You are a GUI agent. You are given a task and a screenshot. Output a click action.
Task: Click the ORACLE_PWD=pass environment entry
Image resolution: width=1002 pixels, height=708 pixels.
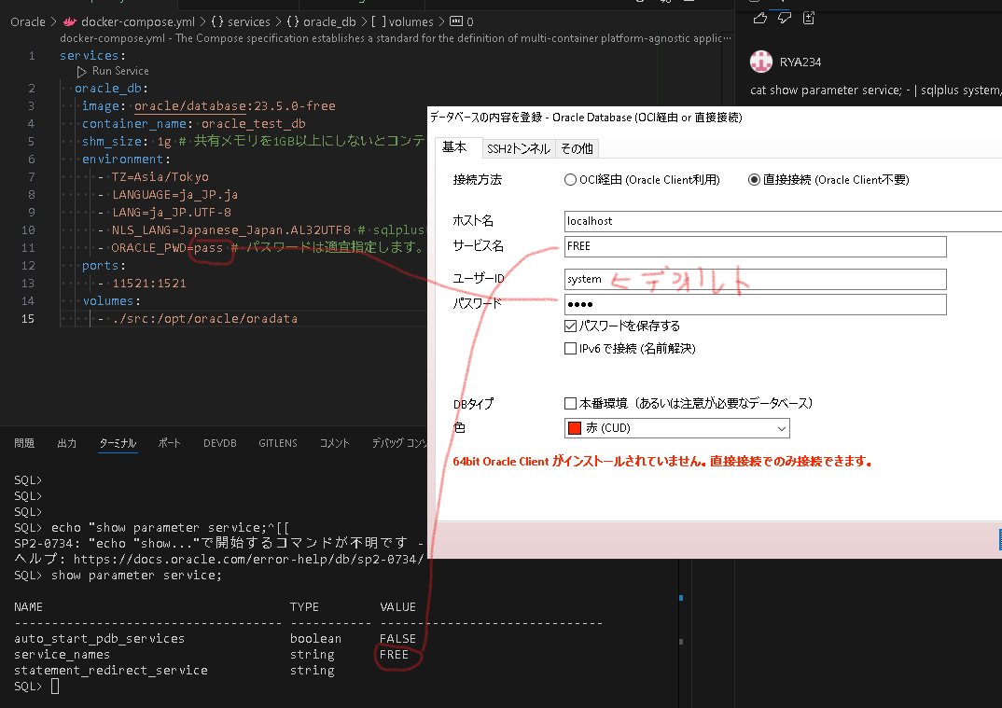(x=167, y=248)
